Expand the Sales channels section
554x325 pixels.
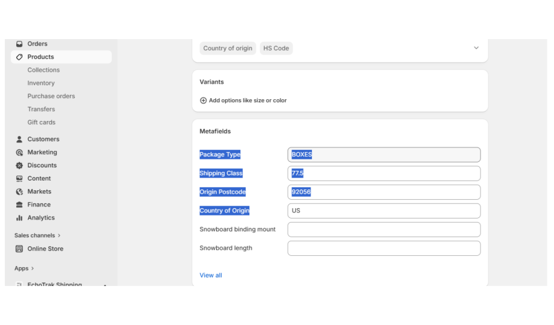tap(37, 235)
